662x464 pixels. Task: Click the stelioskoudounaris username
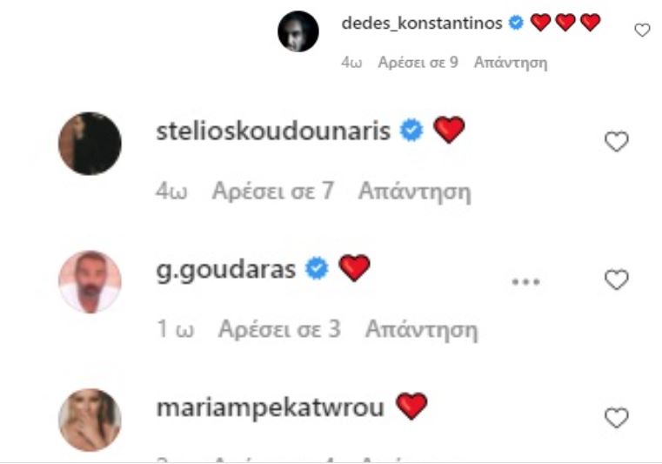click(273, 131)
